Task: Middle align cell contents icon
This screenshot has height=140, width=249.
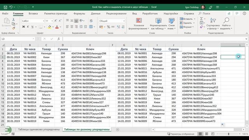Action: 72,21
